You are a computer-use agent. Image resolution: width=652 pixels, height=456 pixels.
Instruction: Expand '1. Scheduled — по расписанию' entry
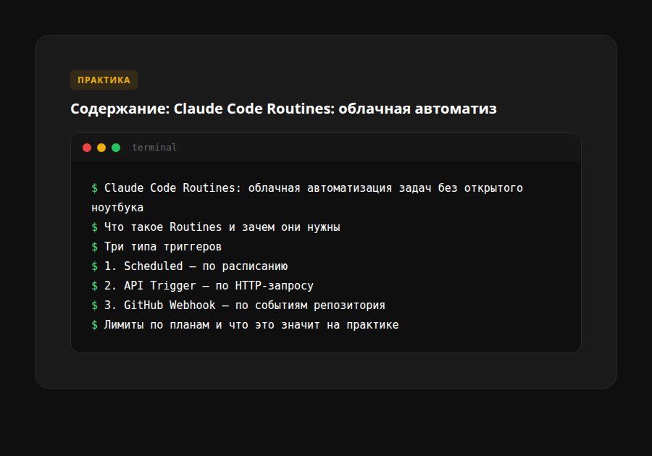196,266
